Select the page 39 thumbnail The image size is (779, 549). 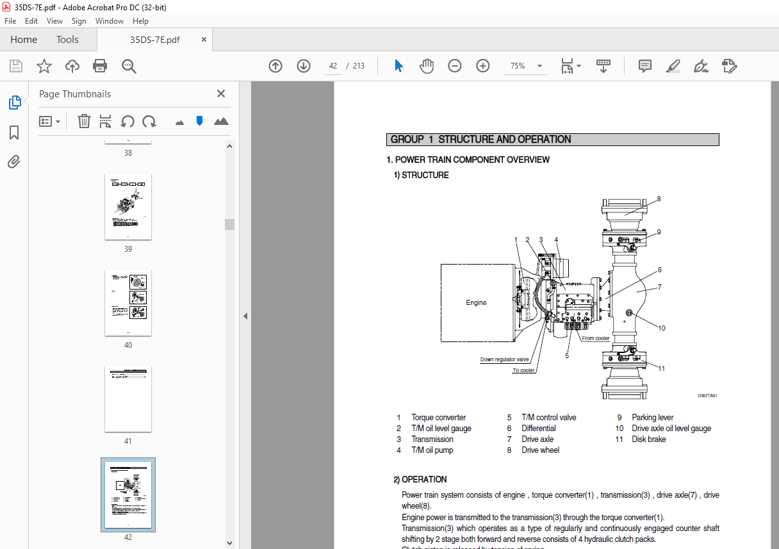point(128,206)
